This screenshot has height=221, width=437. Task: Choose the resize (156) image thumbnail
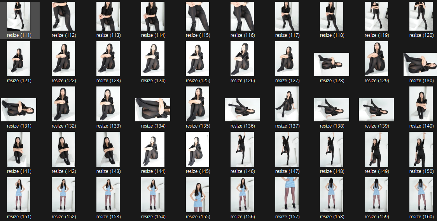(242, 195)
